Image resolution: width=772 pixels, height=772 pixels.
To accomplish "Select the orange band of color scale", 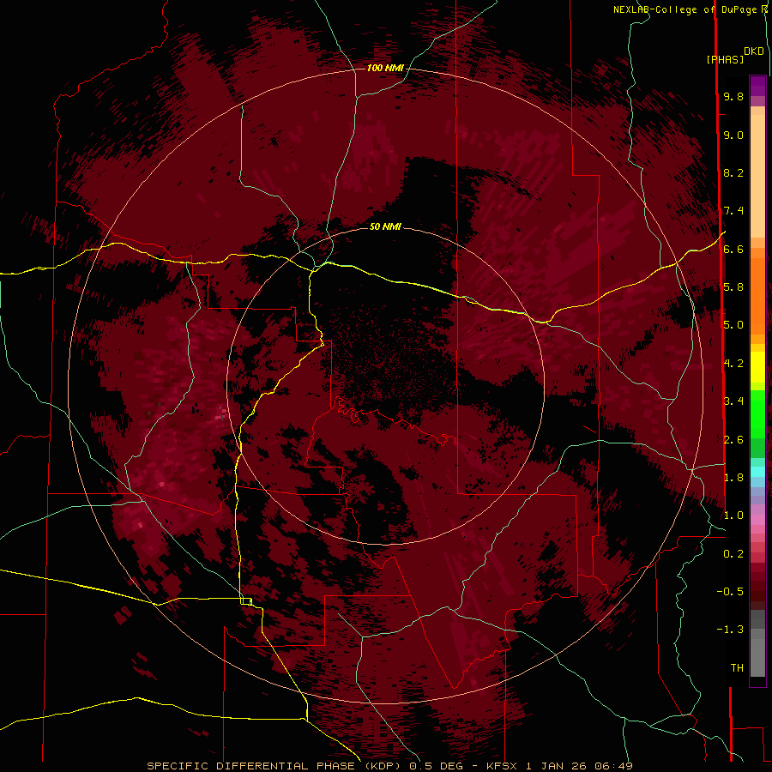I will click(x=757, y=295).
